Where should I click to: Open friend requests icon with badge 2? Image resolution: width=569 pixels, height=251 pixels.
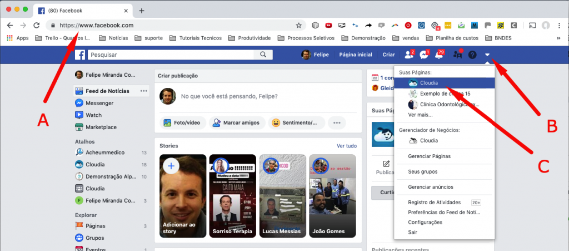tap(409, 55)
